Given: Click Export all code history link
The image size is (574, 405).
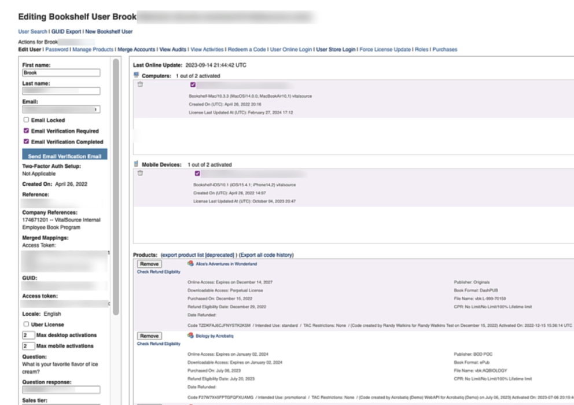Looking at the screenshot, I should [x=266, y=255].
